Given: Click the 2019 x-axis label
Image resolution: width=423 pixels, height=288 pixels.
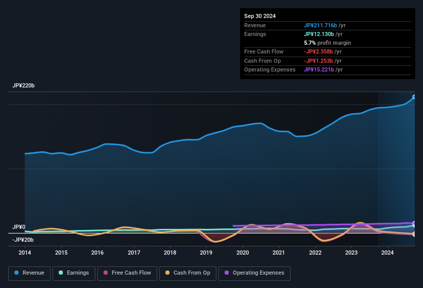Looking at the screenshot, I should click(206, 253).
